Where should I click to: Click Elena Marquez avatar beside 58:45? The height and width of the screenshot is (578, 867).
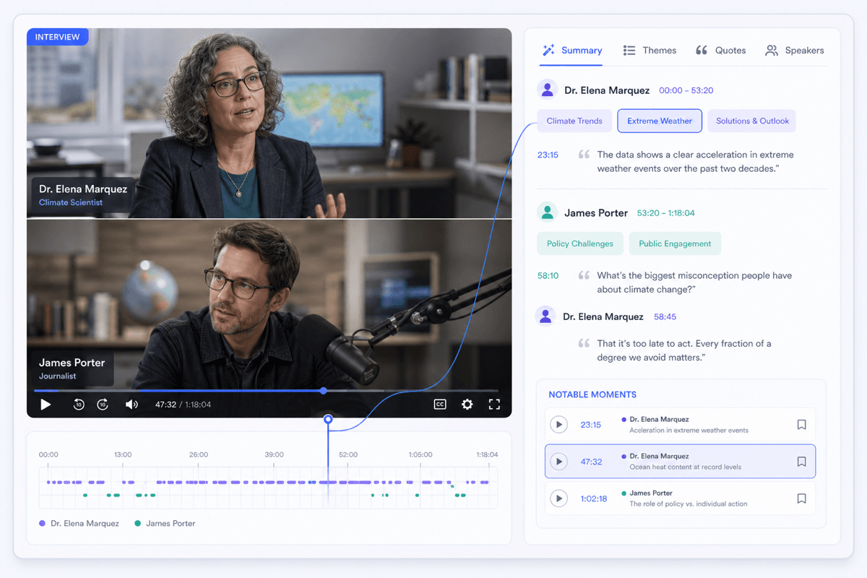coord(545,316)
